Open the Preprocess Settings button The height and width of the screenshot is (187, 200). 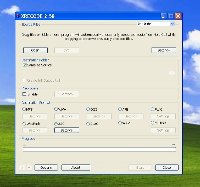pos(67,94)
